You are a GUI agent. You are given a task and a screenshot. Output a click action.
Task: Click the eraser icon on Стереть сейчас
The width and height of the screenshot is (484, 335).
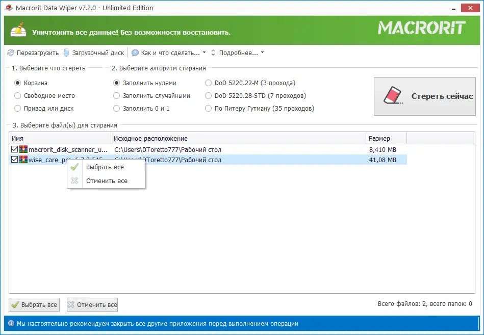tap(393, 95)
